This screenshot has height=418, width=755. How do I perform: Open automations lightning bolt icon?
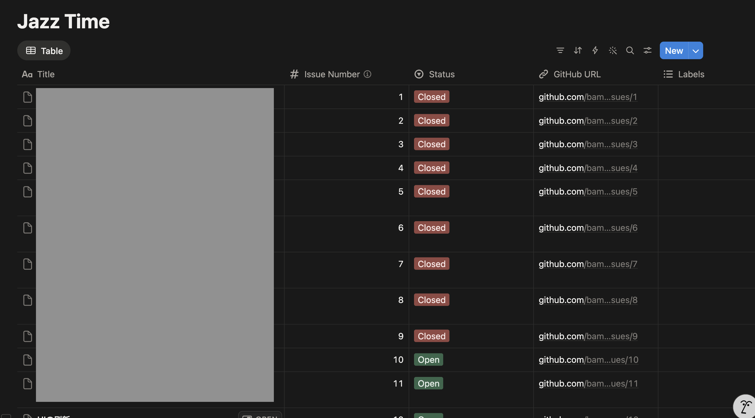coord(595,50)
